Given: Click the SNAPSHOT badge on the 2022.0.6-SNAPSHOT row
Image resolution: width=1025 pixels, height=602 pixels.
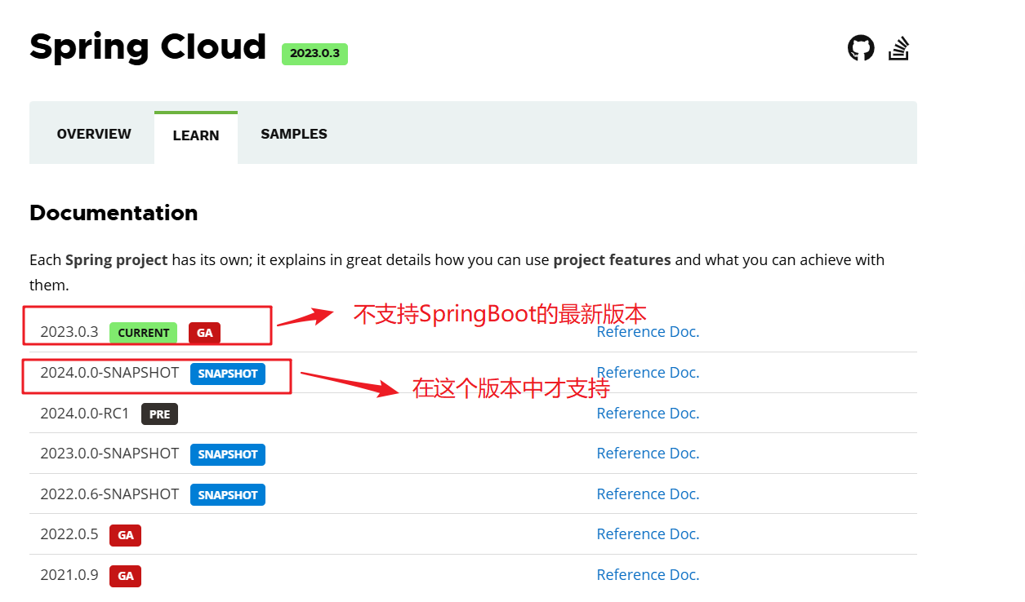Looking at the screenshot, I should point(228,495).
